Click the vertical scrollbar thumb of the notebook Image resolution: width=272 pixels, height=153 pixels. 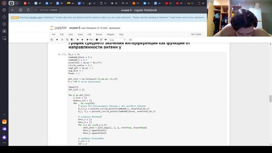270,99
